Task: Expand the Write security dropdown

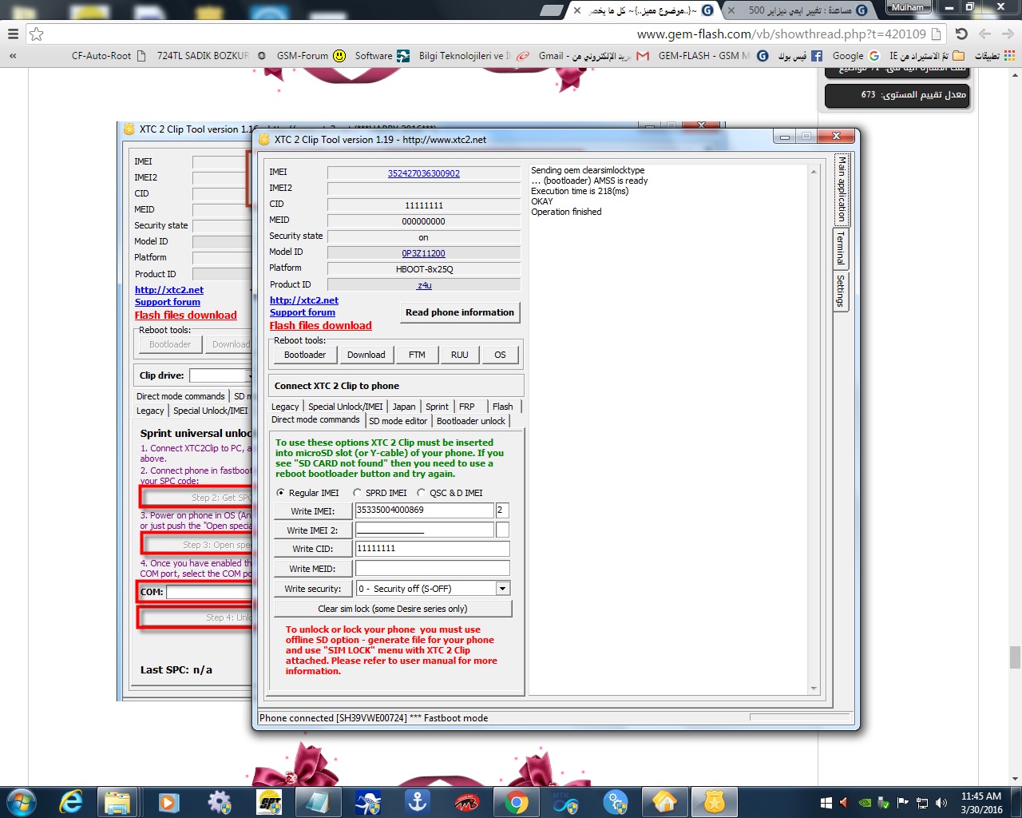Action: [x=502, y=589]
